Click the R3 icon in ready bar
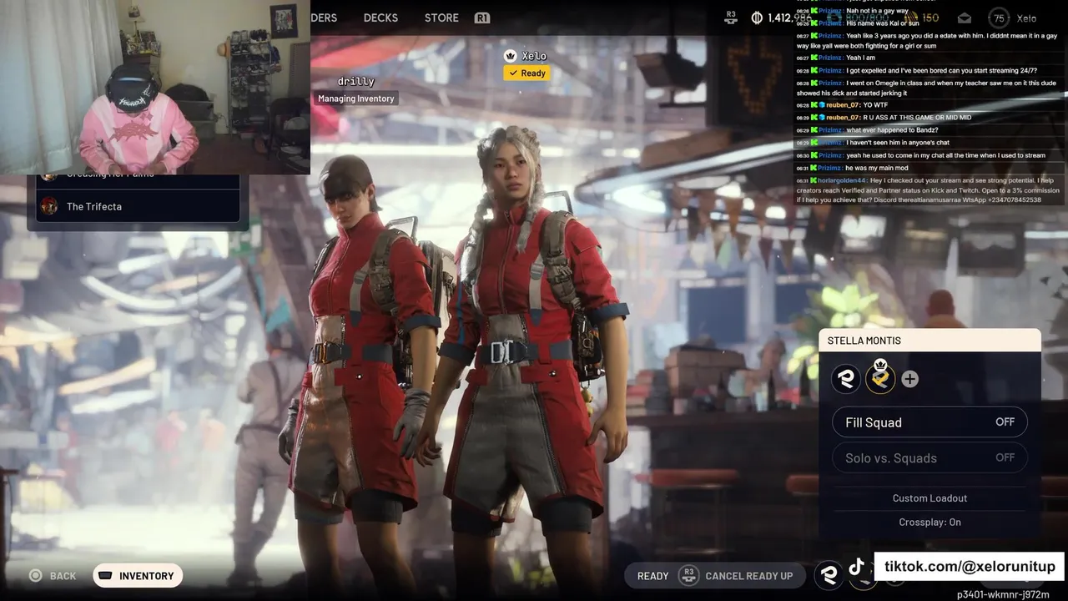 pyautogui.click(x=688, y=575)
